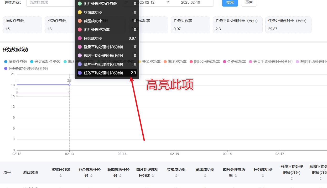The height and width of the screenshot is (188, 327).
Task: Click the 序号 column header
Action: (7, 173)
